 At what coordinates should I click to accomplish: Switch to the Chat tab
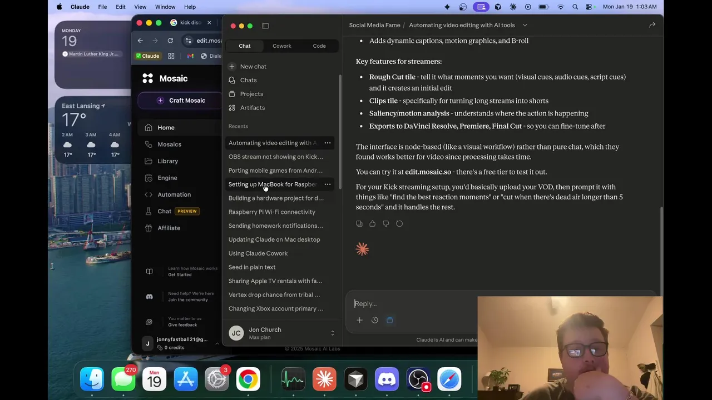(245, 46)
